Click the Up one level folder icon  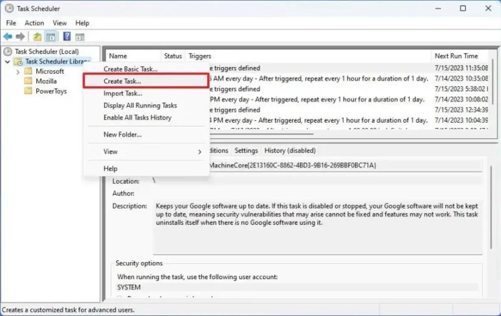(38, 37)
